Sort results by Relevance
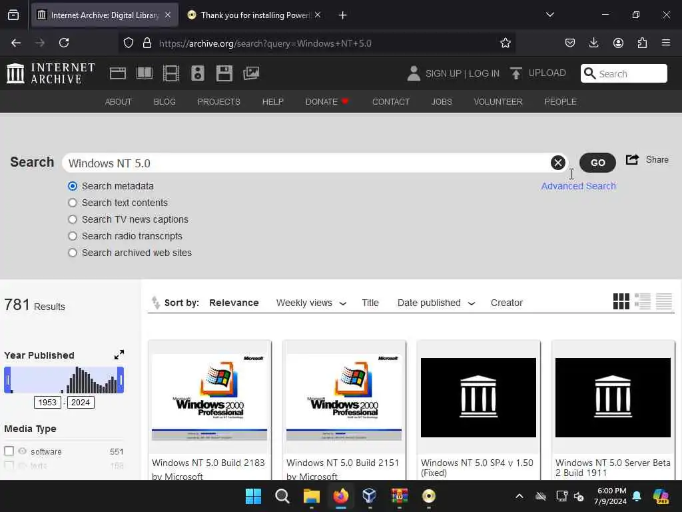This screenshot has height=512, width=682. click(234, 303)
